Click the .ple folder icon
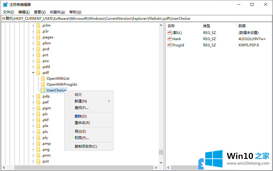 (38, 126)
